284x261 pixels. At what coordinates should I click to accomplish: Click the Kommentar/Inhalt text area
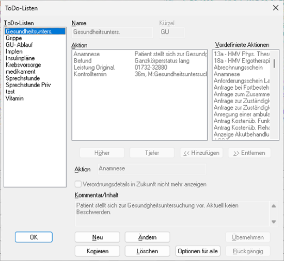click(x=172, y=214)
